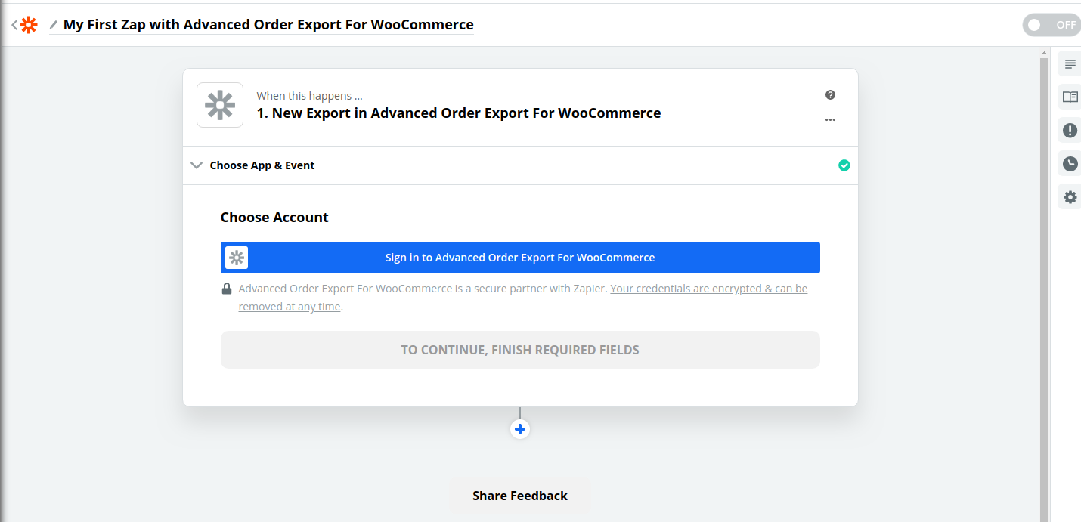
Task: Open the Zap history clock sidebar icon
Action: click(x=1070, y=163)
